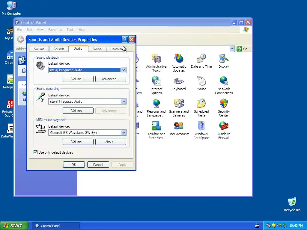The height and width of the screenshot is (230, 307).
Task: Switch to the Volume tab
Action: pyautogui.click(x=39, y=49)
